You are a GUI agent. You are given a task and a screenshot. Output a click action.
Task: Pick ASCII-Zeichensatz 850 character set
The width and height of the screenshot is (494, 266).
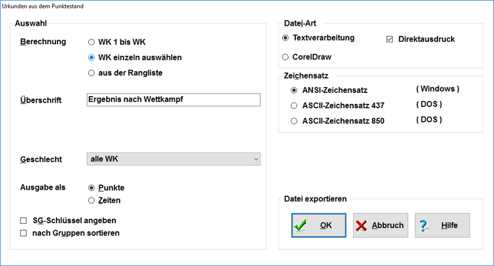(295, 121)
